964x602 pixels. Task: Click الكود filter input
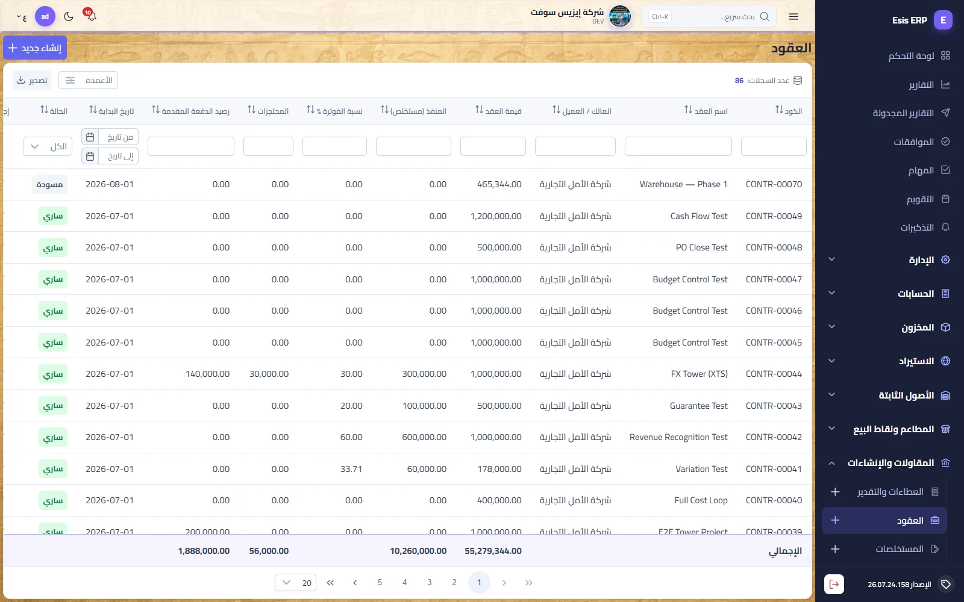(774, 146)
